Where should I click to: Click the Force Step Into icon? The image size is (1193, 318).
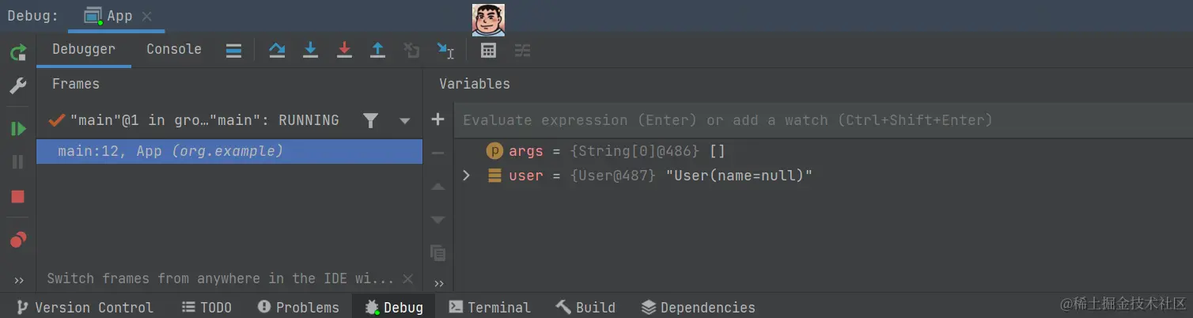(x=344, y=50)
